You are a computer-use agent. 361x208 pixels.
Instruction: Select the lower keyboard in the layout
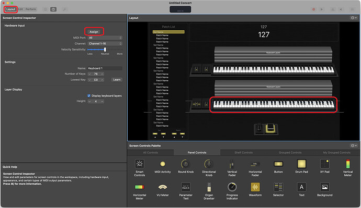(x=273, y=104)
